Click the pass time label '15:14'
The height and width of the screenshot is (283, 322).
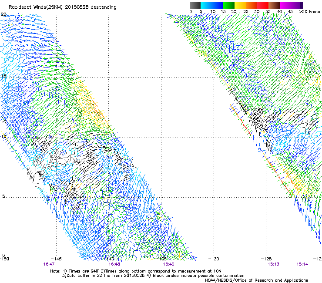(302, 264)
